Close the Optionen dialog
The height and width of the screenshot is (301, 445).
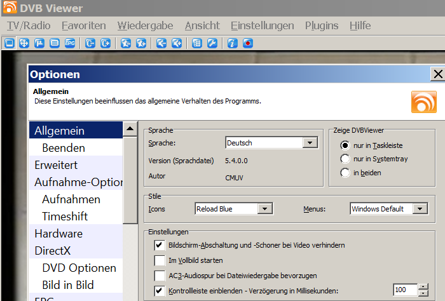click(x=438, y=74)
